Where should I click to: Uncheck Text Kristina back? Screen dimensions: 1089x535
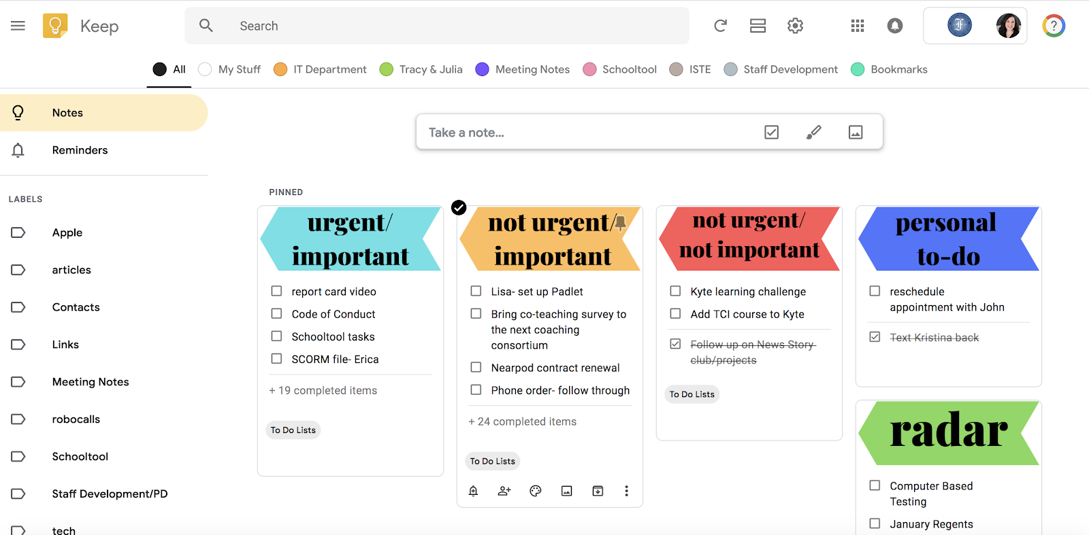tap(875, 336)
